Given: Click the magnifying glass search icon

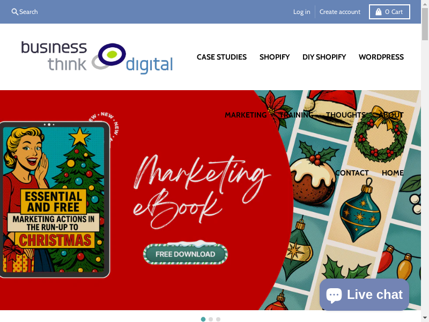Looking at the screenshot, I should [15, 12].
